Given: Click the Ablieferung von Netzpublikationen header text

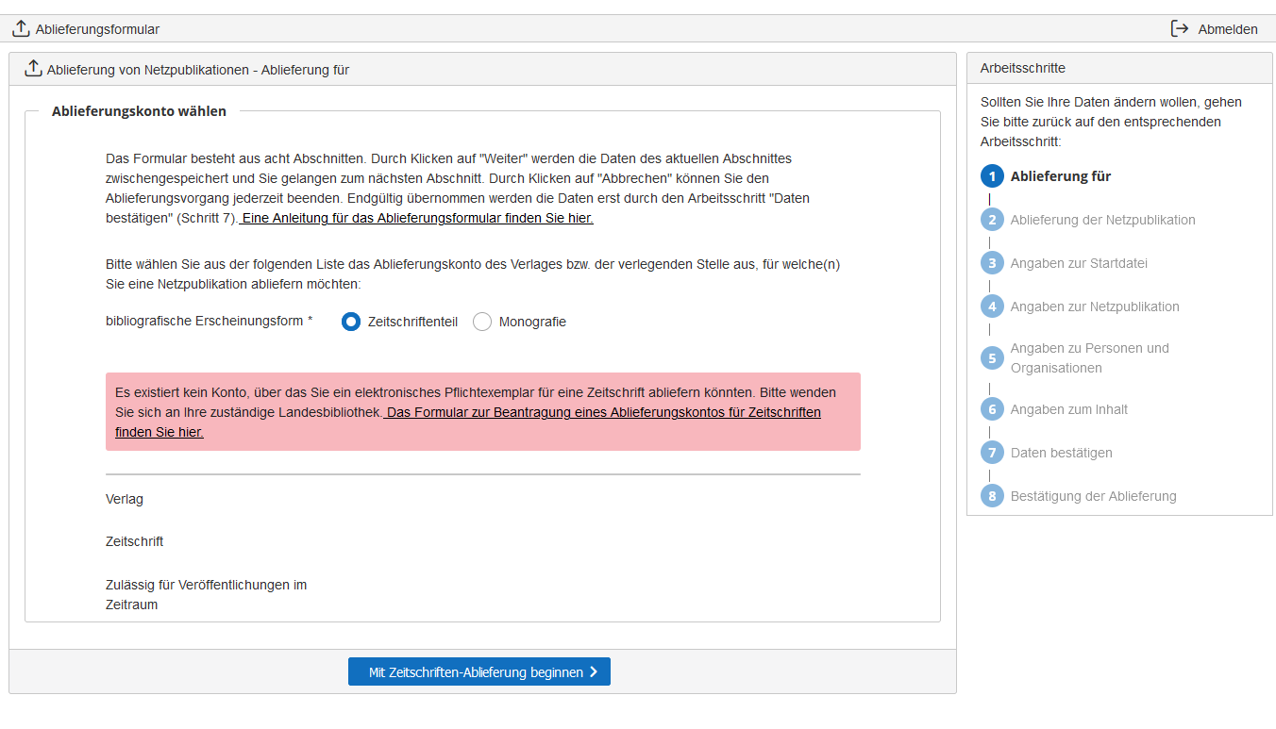Looking at the screenshot, I should point(198,70).
